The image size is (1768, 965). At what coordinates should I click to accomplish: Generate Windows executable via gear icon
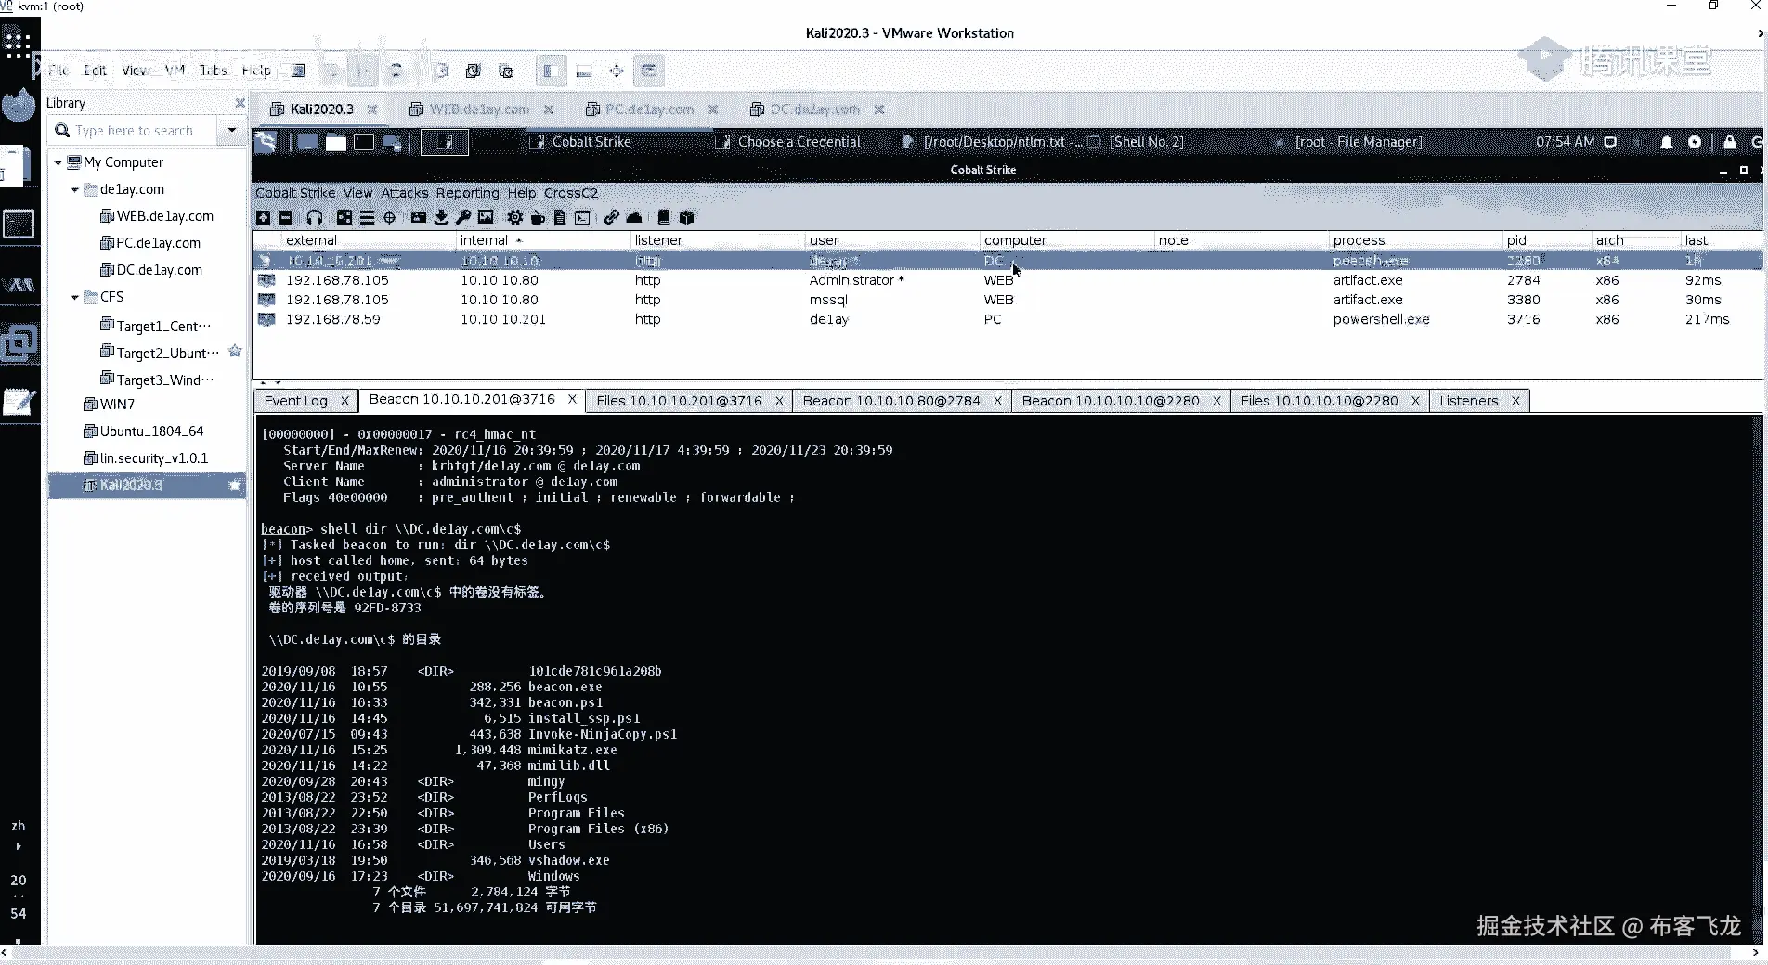click(x=515, y=217)
